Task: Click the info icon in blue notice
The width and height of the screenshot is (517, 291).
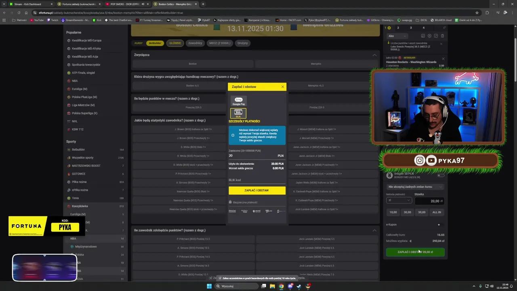Action: click(x=233, y=135)
